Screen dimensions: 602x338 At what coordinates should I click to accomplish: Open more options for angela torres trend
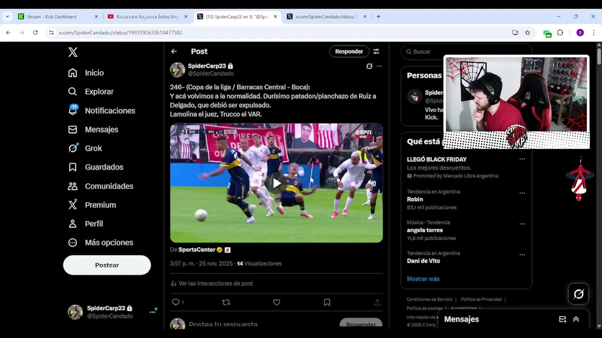[x=522, y=224]
